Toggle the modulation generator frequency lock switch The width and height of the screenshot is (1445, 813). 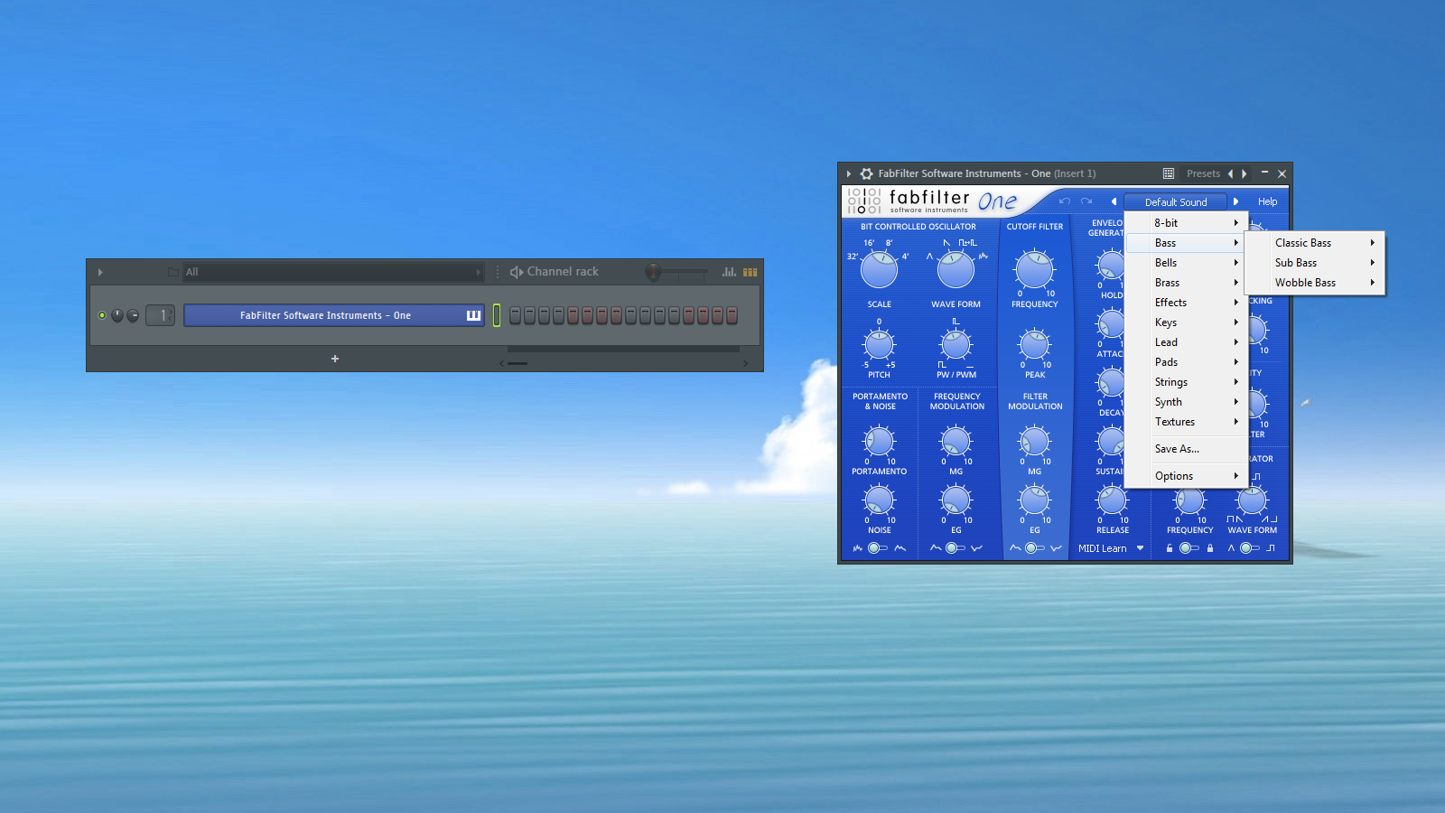click(1189, 548)
